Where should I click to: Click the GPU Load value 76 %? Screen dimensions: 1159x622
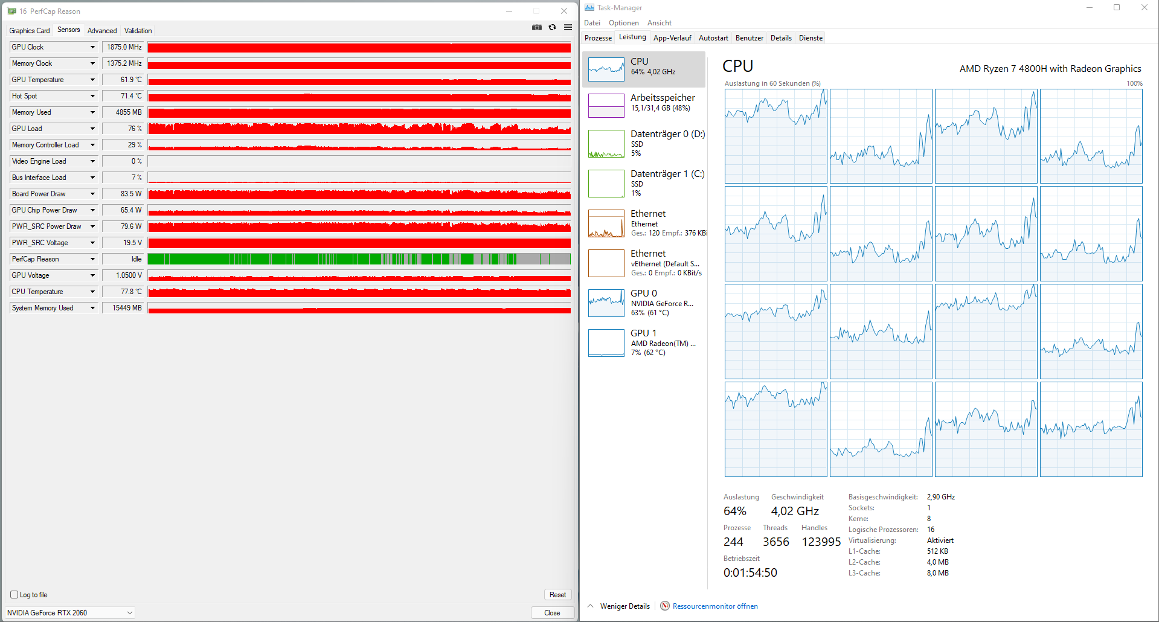click(x=123, y=129)
